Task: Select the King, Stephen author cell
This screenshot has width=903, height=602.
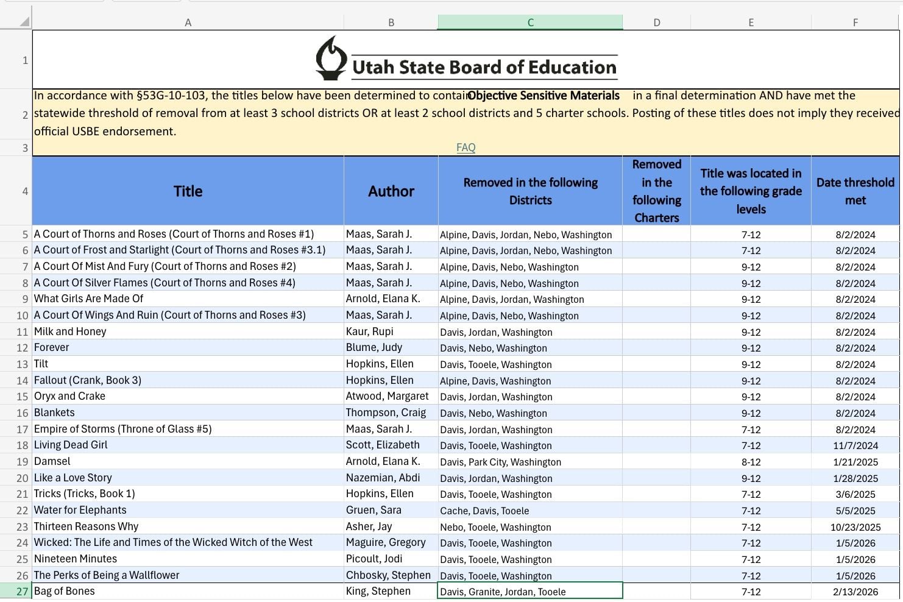Action: point(391,591)
